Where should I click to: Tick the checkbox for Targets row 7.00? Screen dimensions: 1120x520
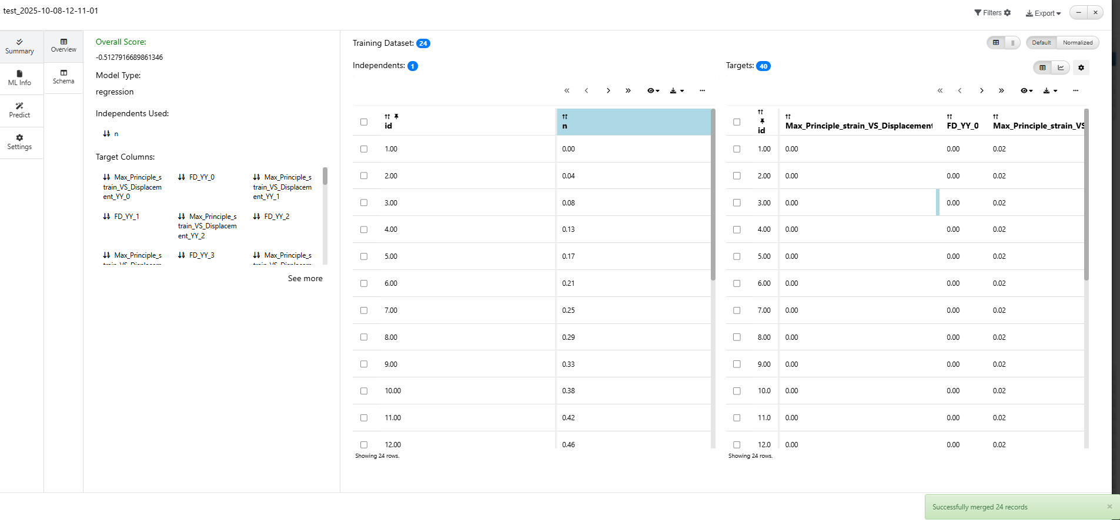click(x=737, y=310)
